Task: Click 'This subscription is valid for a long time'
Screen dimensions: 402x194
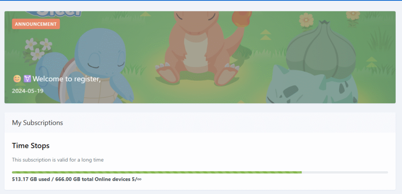Action: pos(58,160)
